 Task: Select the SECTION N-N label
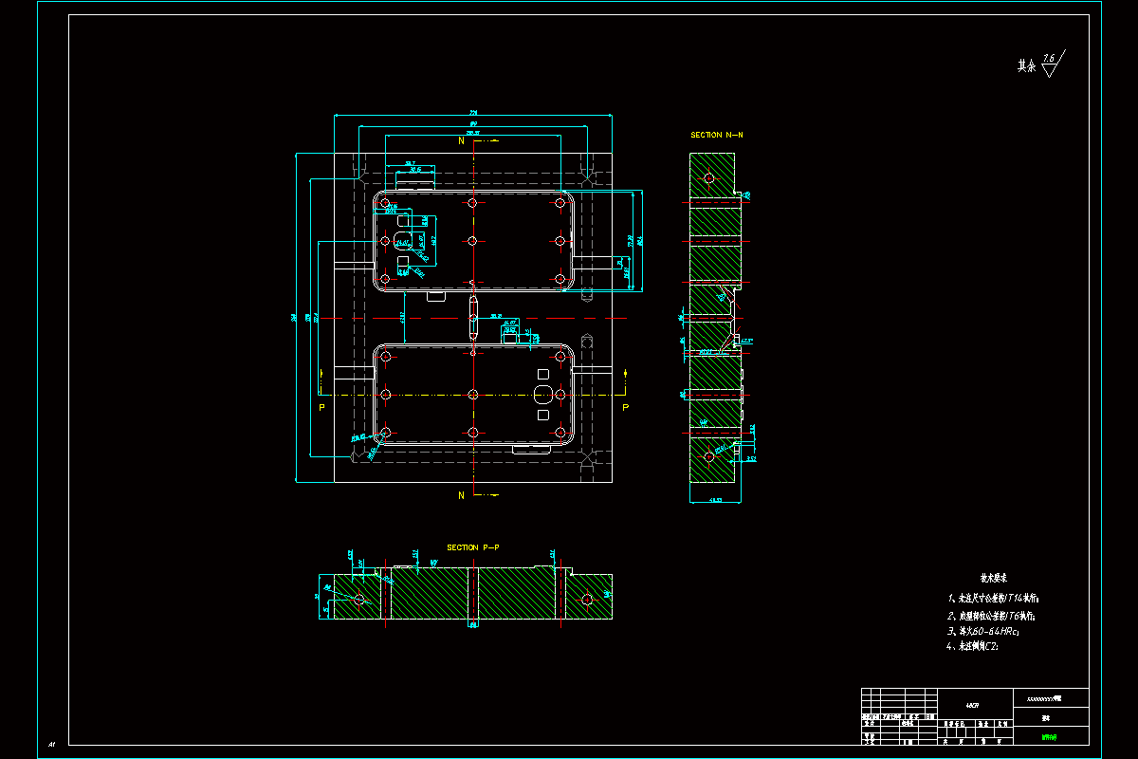pos(717,136)
